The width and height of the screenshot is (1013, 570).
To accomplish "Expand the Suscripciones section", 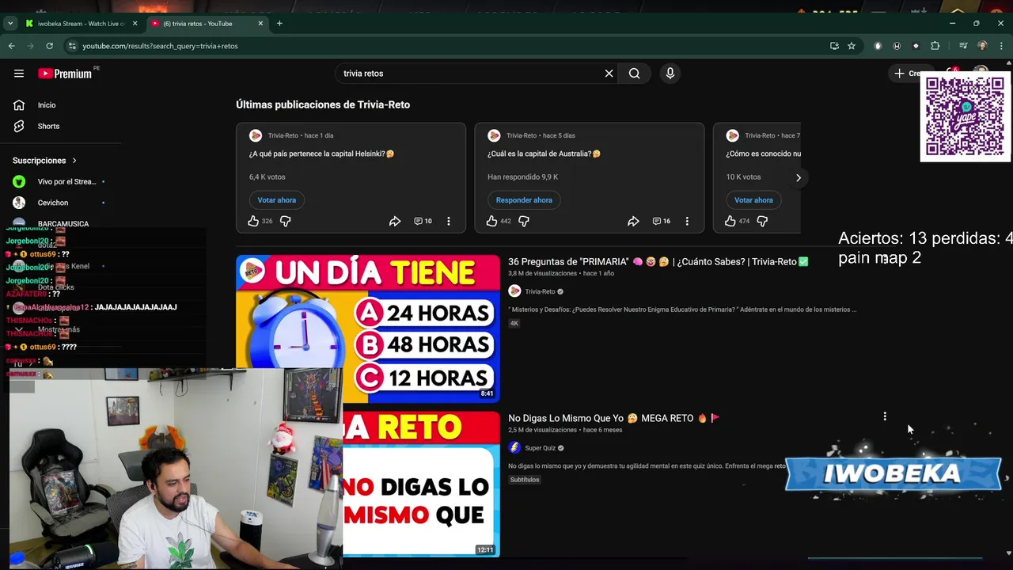I will 44,161.
